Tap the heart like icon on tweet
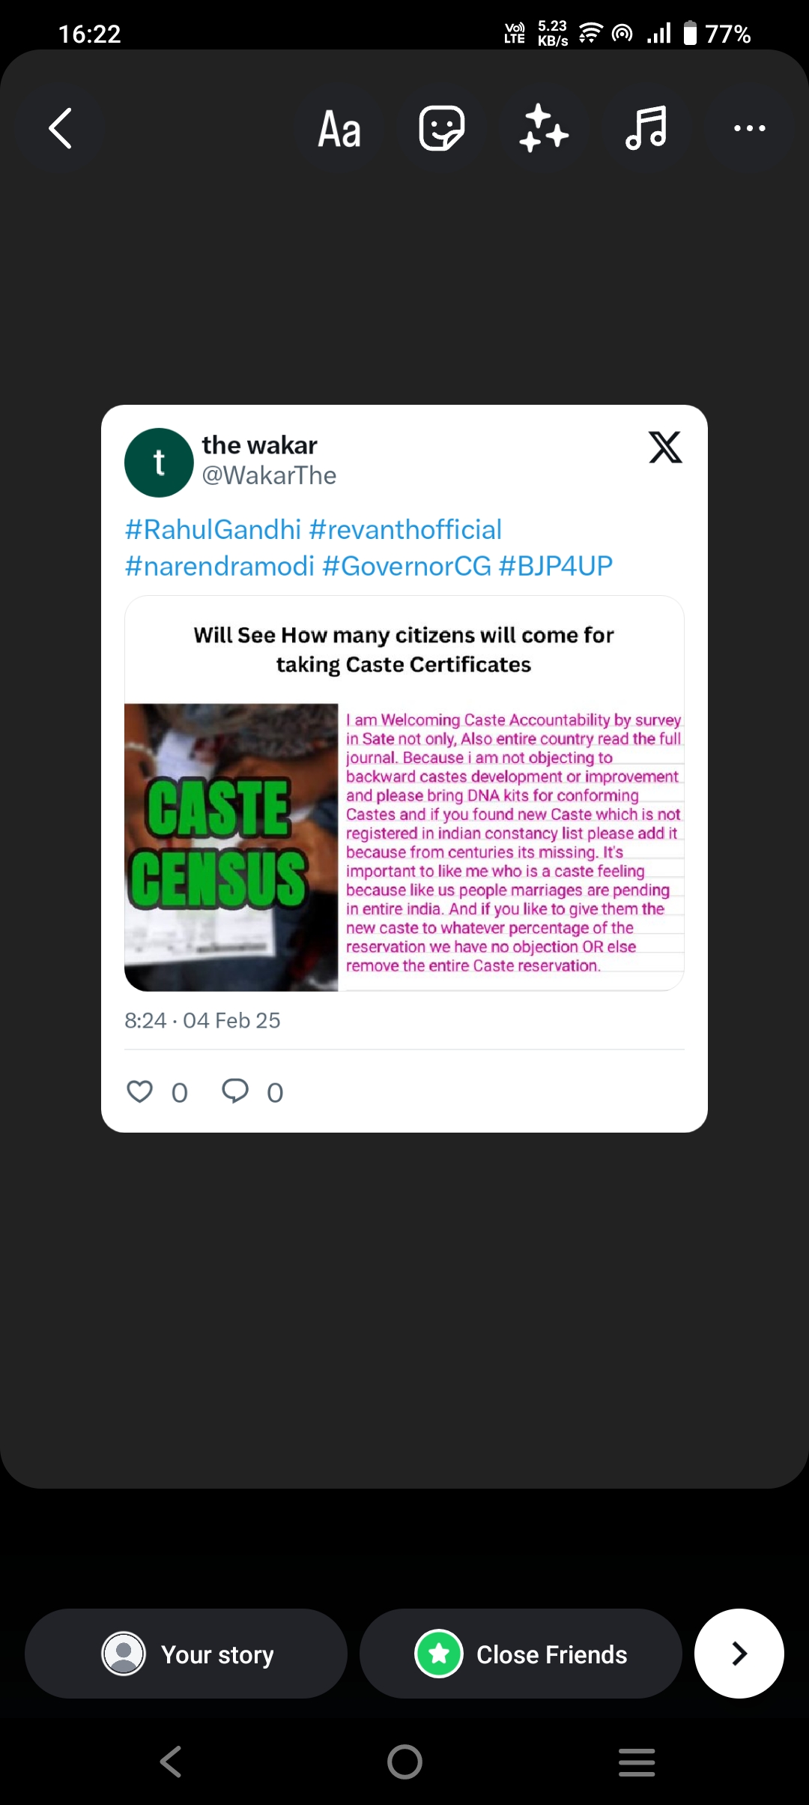This screenshot has height=1805, width=809. (139, 1091)
